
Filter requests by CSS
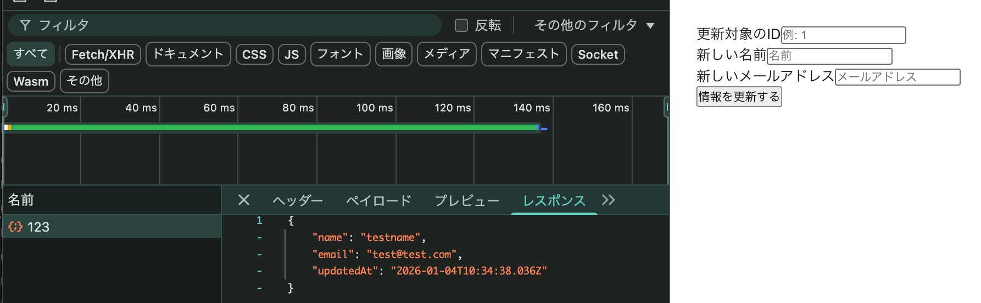[254, 54]
